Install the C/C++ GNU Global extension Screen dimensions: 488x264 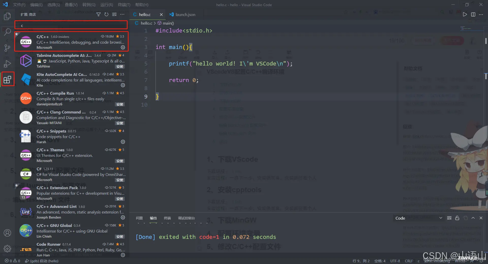click(120, 237)
